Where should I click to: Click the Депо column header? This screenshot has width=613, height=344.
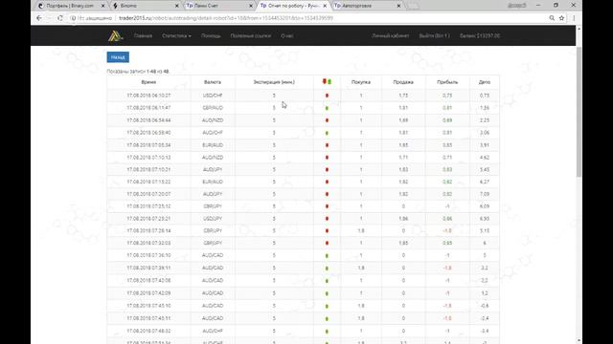(485, 82)
